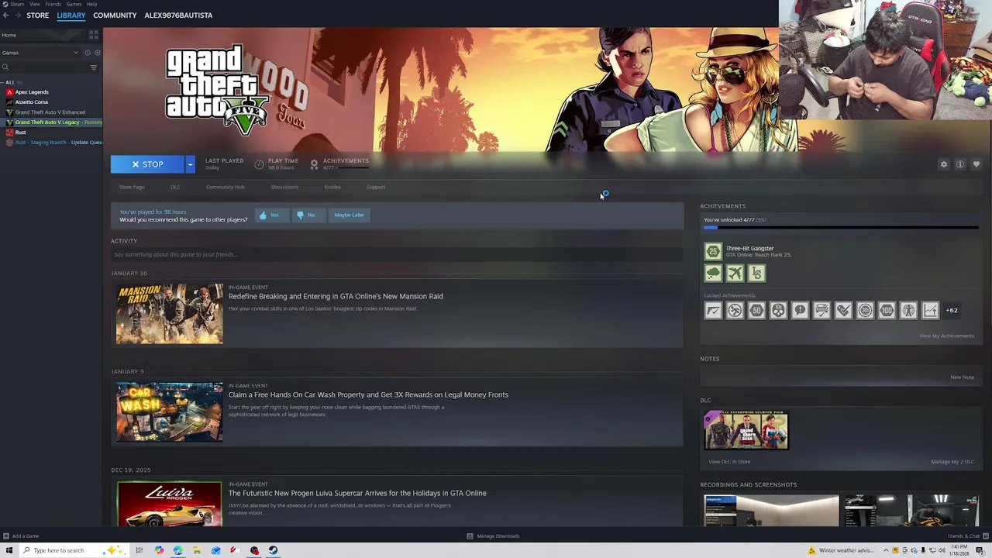The height and width of the screenshot is (558, 992).
Task: Switch to the COMMUNITY tab
Action: coord(115,15)
